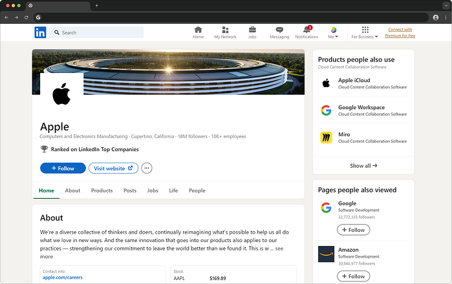Screen dimensions: 452x284
Task: Open the apple.com/careers link
Action: point(61,278)
